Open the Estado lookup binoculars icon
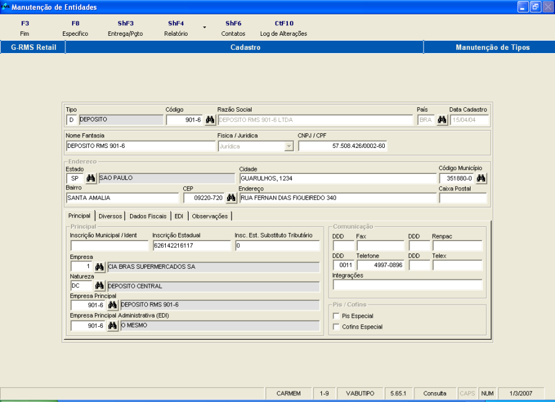Screen dimensions: 555x402 pos(91,178)
